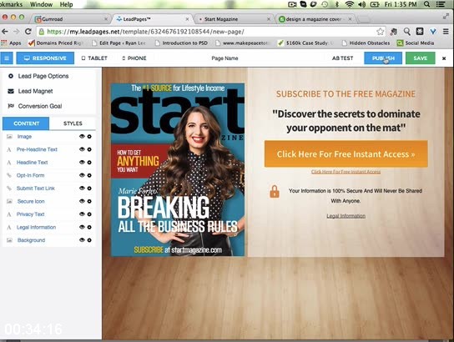Click the volume icon in menu bar
This screenshot has width=454, height=342.
click(361, 4)
